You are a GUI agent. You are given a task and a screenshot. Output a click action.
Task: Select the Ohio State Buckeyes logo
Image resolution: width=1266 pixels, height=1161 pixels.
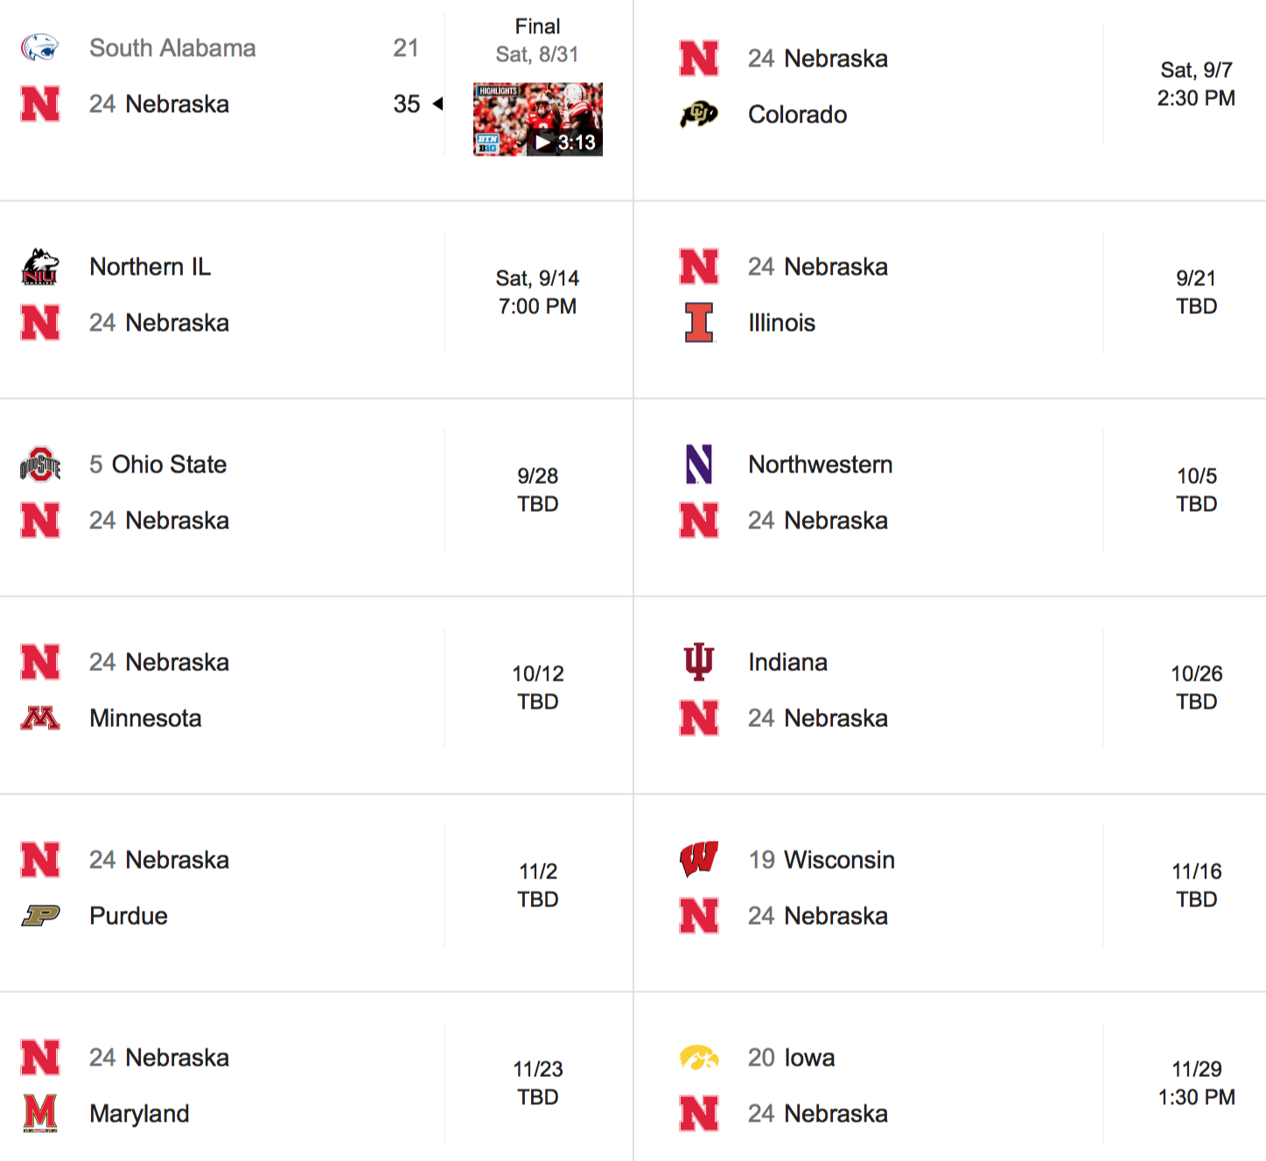pos(40,465)
